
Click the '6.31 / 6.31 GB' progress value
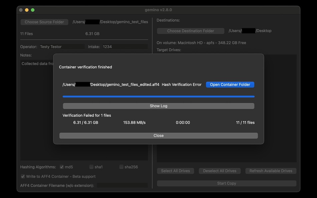[86, 122]
